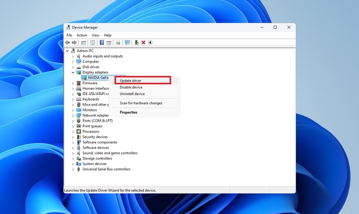The image size is (359, 214).
Task: Collapse the Display adapters branch
Action: click(x=73, y=72)
